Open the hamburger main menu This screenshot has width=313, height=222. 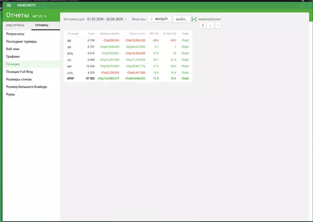[x=9, y=5]
